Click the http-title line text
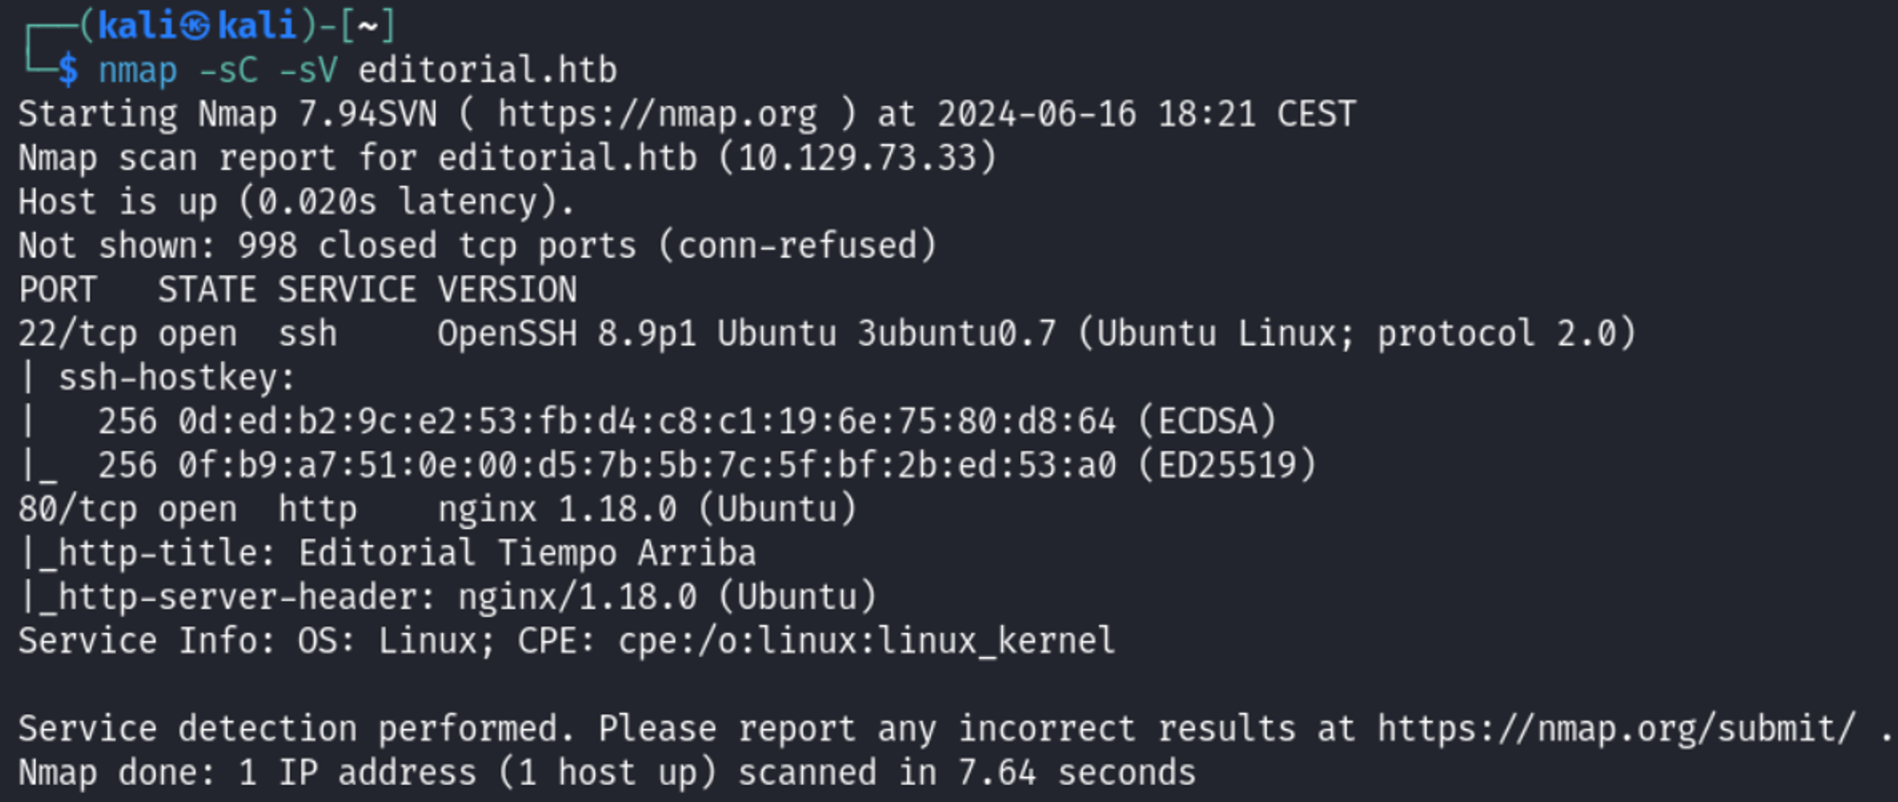 (x=389, y=554)
